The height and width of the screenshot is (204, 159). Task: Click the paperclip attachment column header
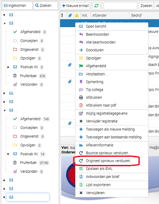pos(70,15)
